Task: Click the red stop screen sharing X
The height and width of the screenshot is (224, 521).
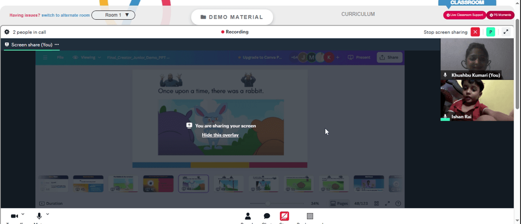Action: [475, 32]
